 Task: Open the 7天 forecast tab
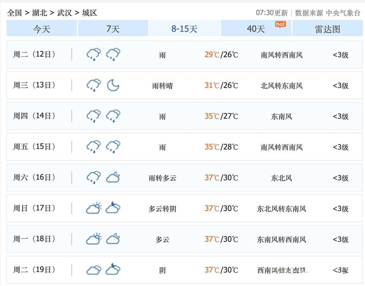point(113,29)
